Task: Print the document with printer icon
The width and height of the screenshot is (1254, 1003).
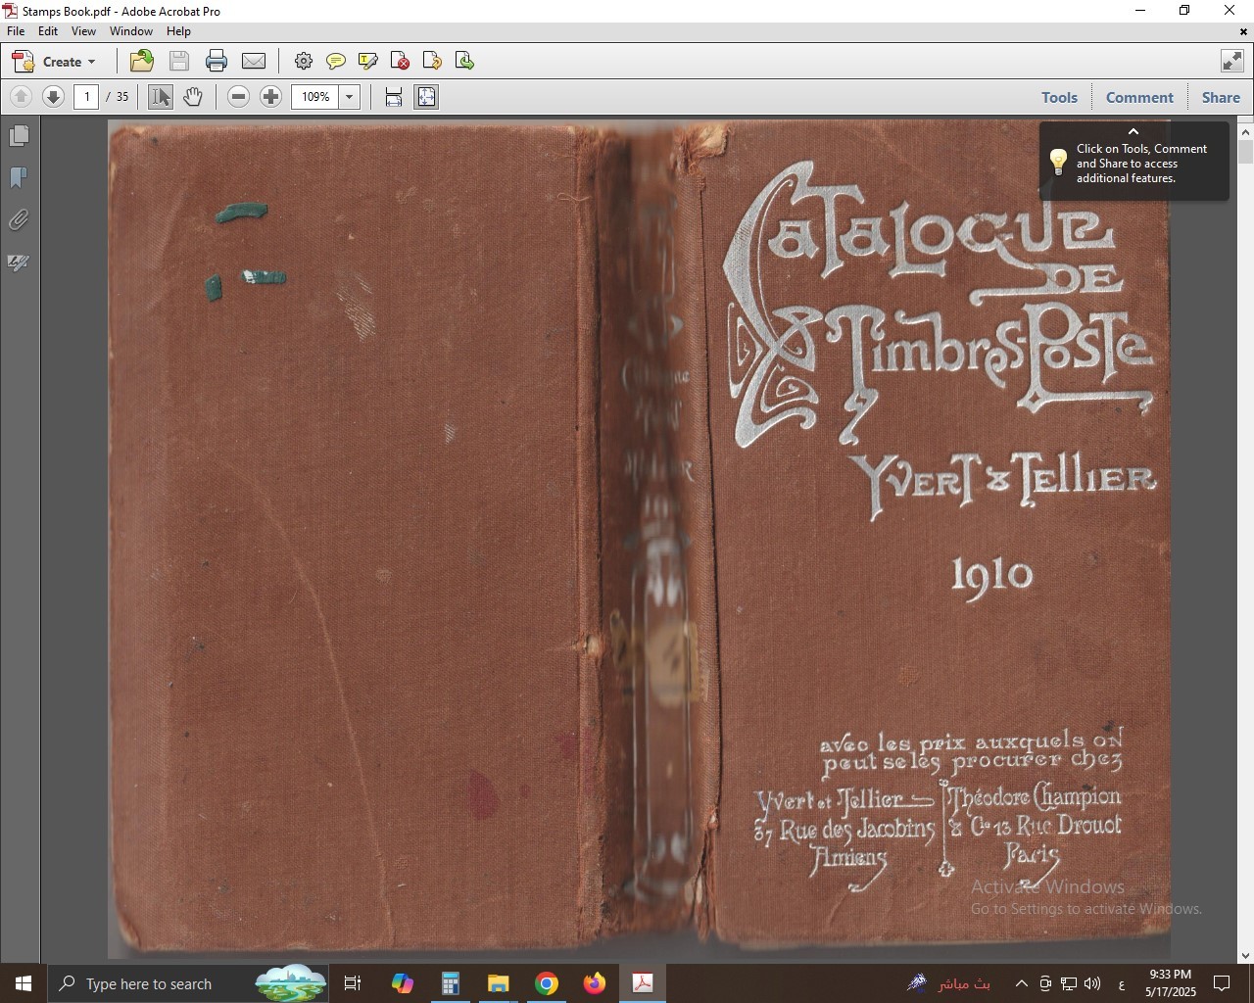Action: [217, 61]
